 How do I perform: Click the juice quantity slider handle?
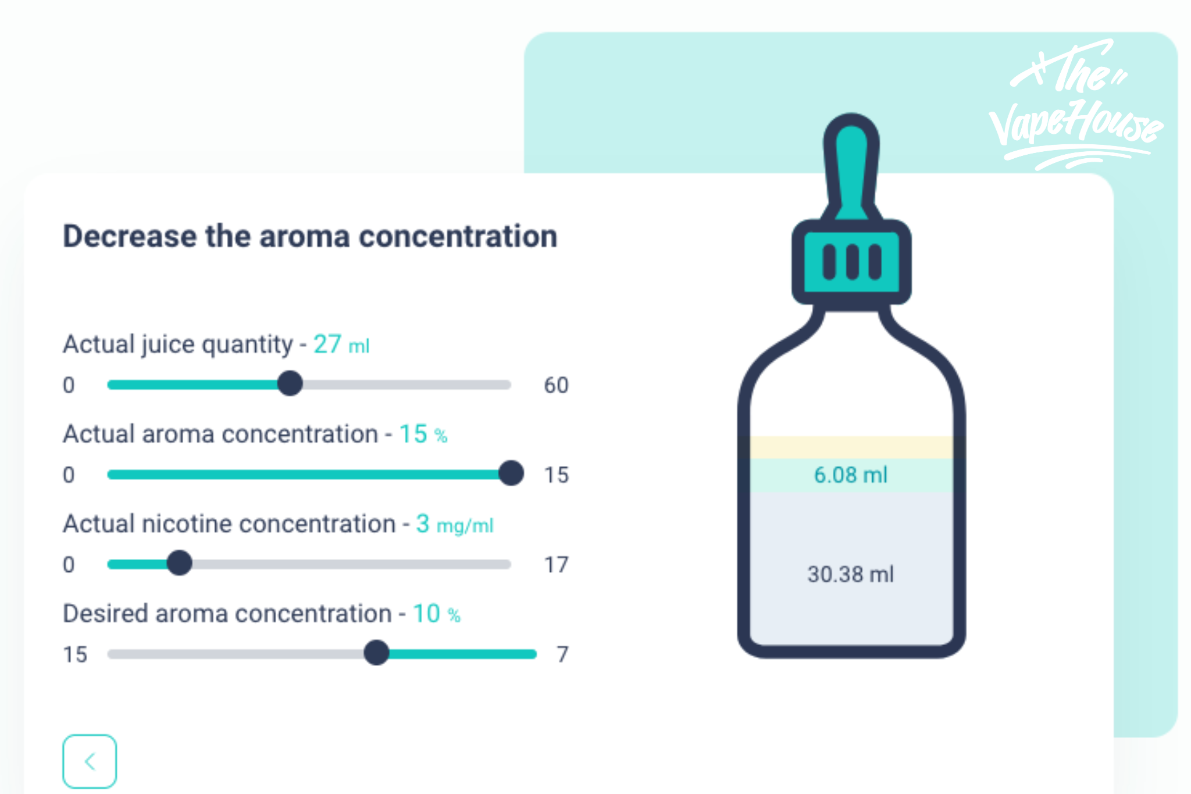(x=290, y=384)
